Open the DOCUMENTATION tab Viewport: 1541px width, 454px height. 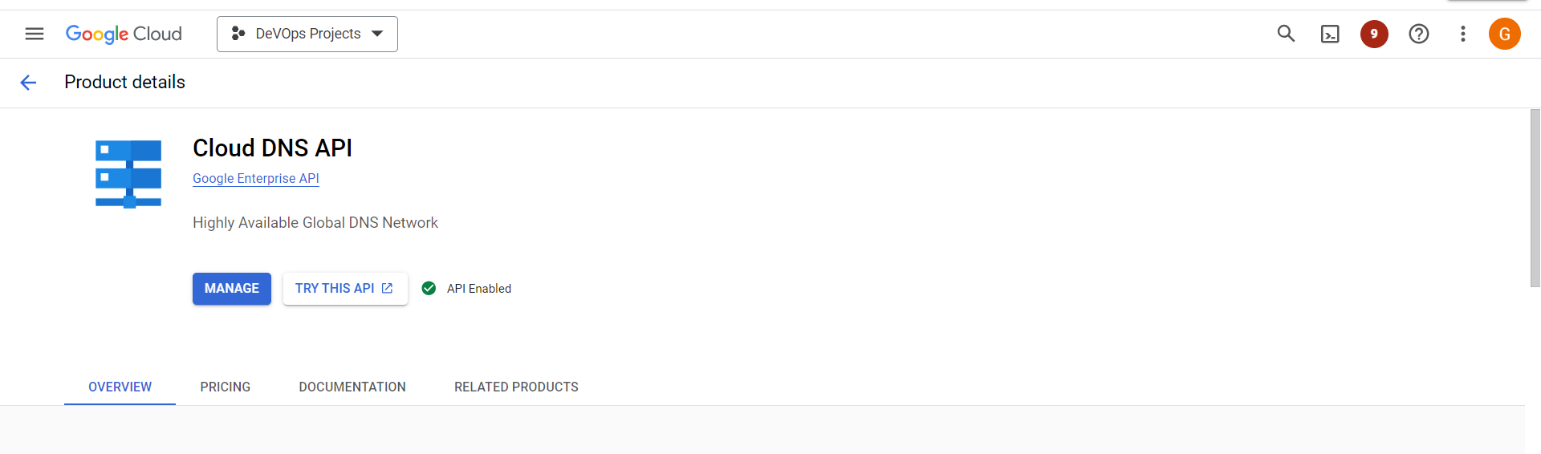point(352,387)
